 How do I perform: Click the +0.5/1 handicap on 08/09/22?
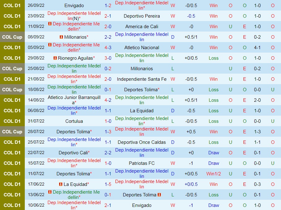point(191,37)
